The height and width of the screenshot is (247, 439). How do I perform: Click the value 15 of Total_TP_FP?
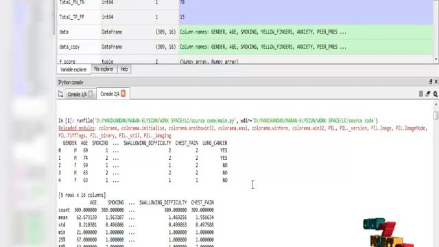[x=182, y=17]
